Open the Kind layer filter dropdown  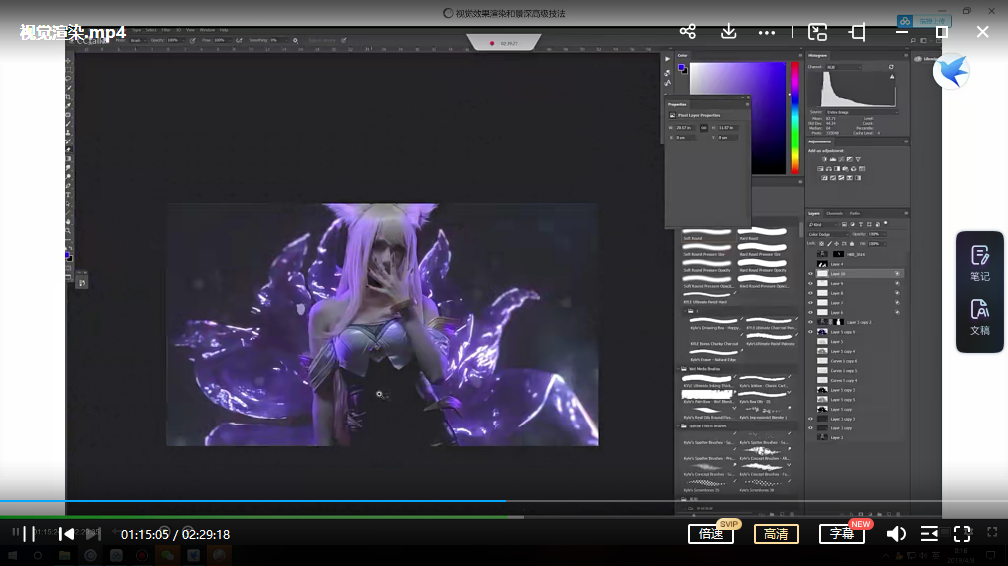pos(822,224)
